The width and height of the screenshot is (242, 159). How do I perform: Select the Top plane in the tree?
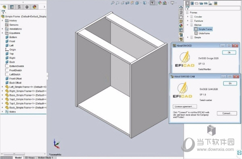pyautogui.click(x=10, y=54)
